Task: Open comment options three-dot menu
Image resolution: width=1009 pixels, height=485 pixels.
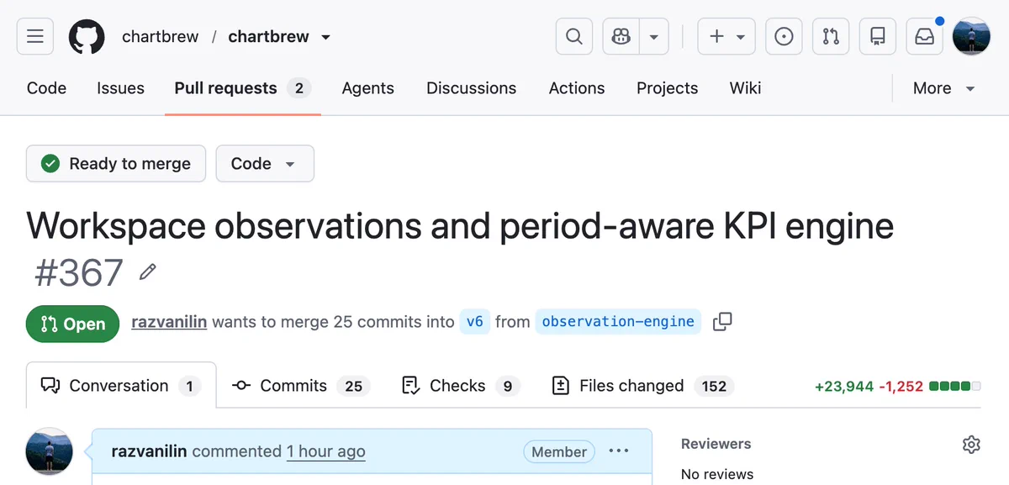Action: (x=619, y=451)
